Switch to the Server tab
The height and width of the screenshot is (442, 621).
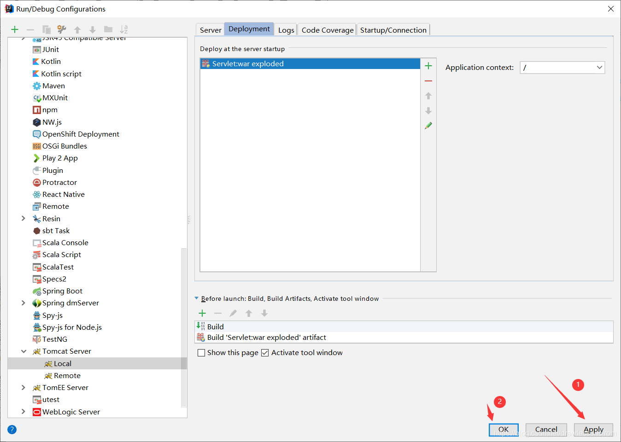[x=211, y=30]
